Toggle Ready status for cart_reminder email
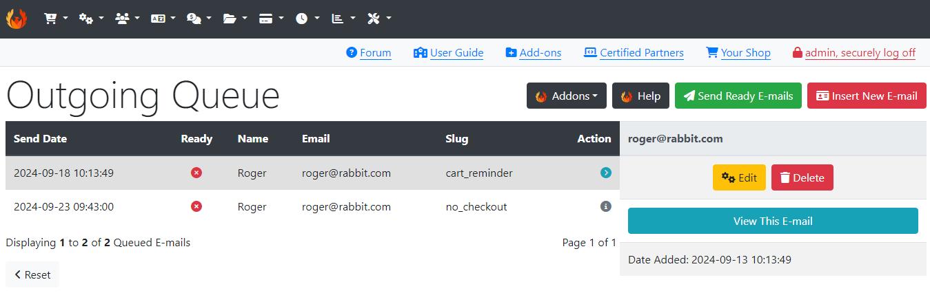The image size is (930, 293). (196, 173)
